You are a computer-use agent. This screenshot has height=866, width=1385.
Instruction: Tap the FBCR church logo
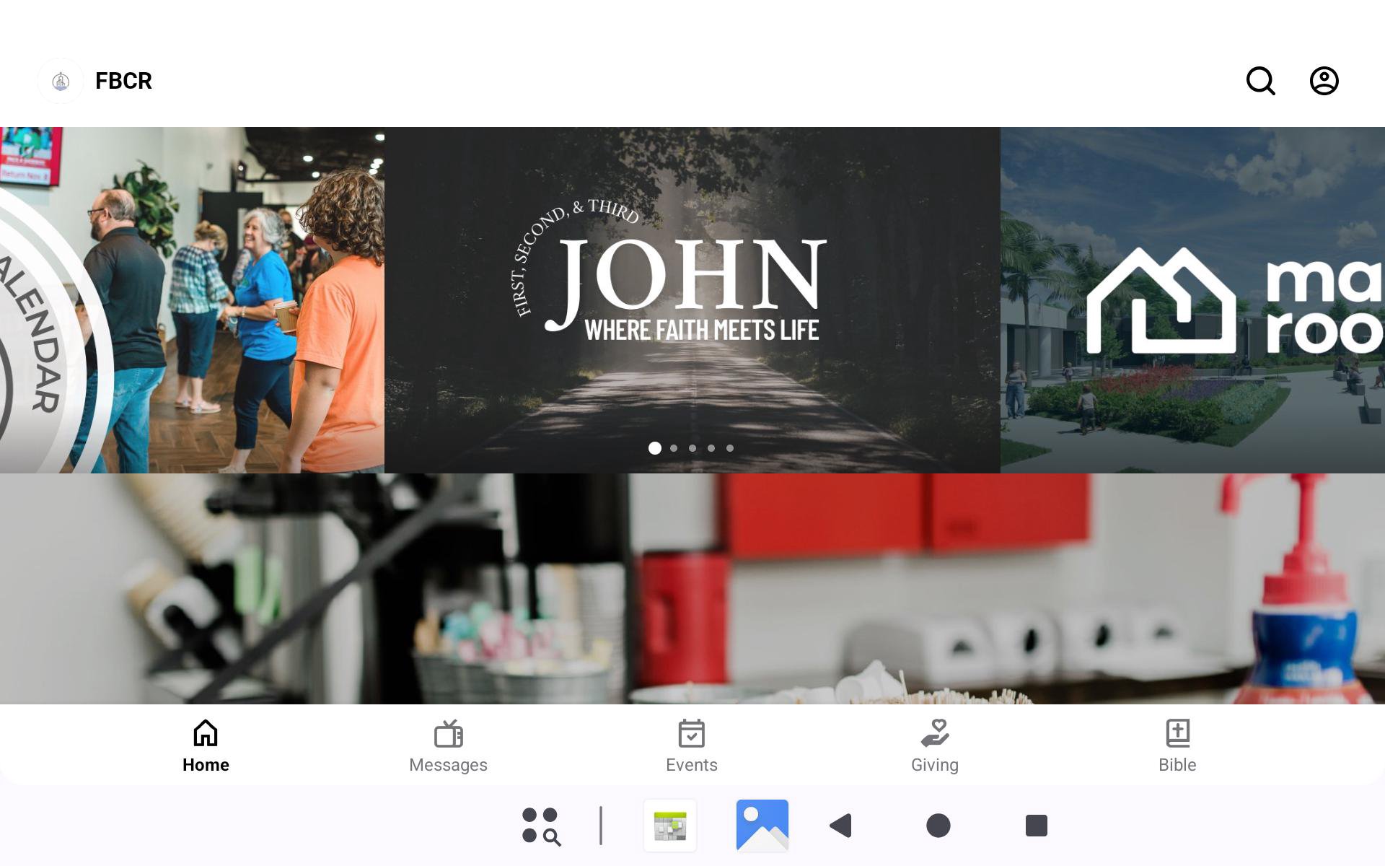click(x=61, y=81)
